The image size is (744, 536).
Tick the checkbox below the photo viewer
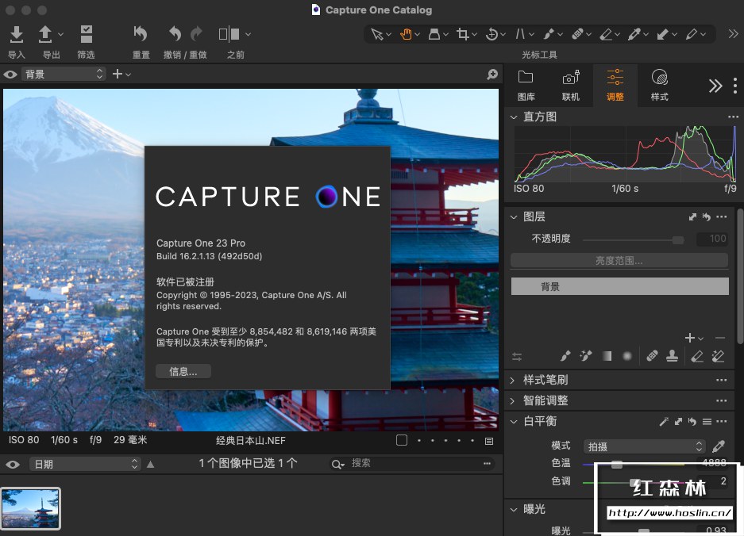coord(402,440)
